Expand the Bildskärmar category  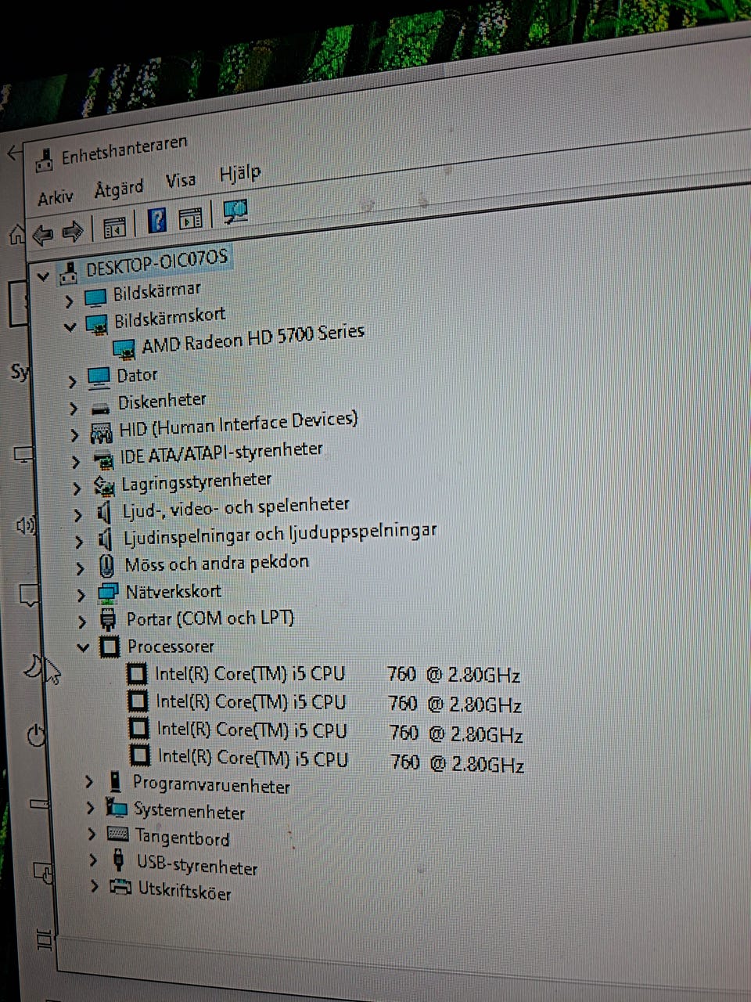(x=69, y=301)
